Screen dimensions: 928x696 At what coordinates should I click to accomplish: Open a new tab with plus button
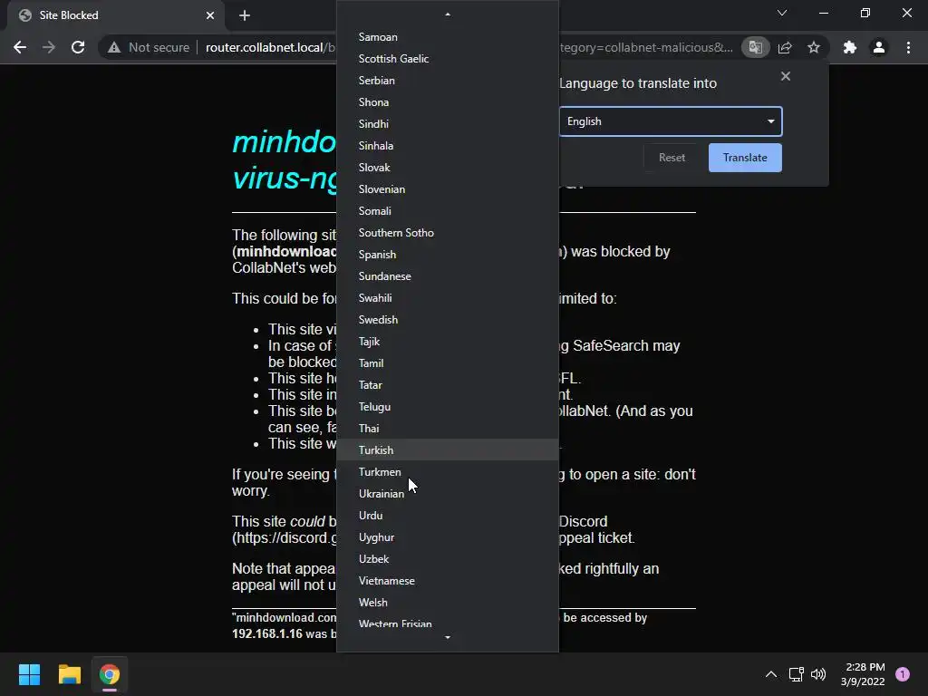tap(245, 15)
